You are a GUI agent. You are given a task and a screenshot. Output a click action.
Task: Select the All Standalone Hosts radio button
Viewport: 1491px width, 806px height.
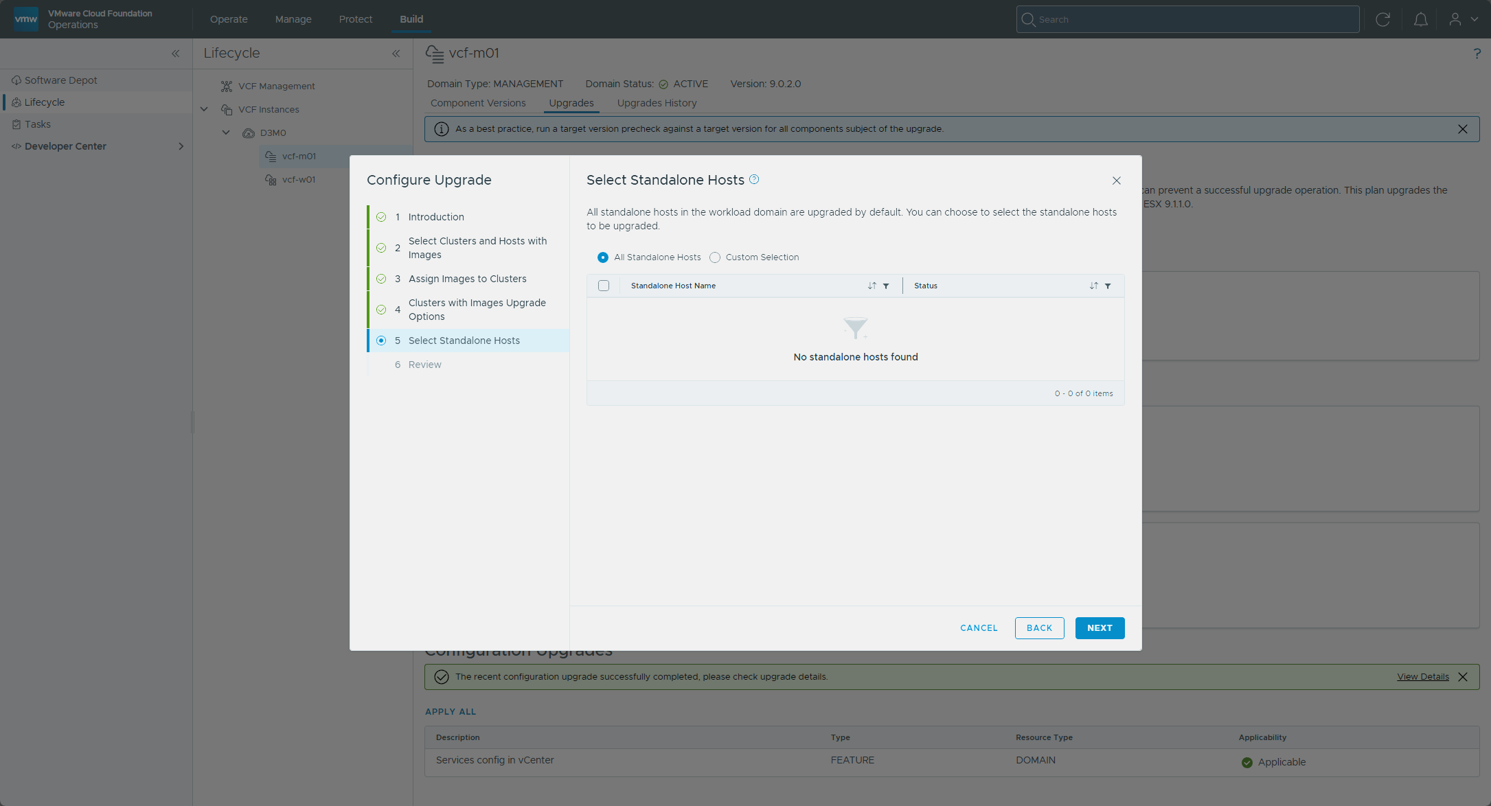(x=603, y=257)
